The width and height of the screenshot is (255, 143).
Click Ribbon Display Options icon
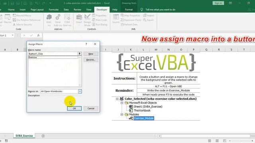coord(230,3)
